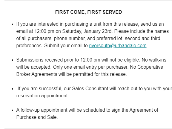
Task: Click the text "will not be eligible"
Action: tap(120, 60)
